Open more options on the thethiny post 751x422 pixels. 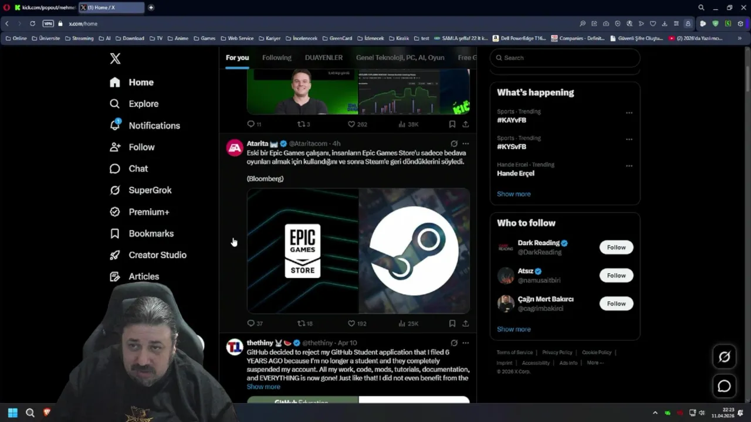pos(466,343)
